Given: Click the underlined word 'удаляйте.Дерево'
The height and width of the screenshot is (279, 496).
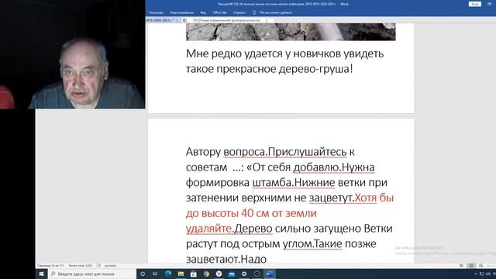Looking at the screenshot, I should [229, 229].
